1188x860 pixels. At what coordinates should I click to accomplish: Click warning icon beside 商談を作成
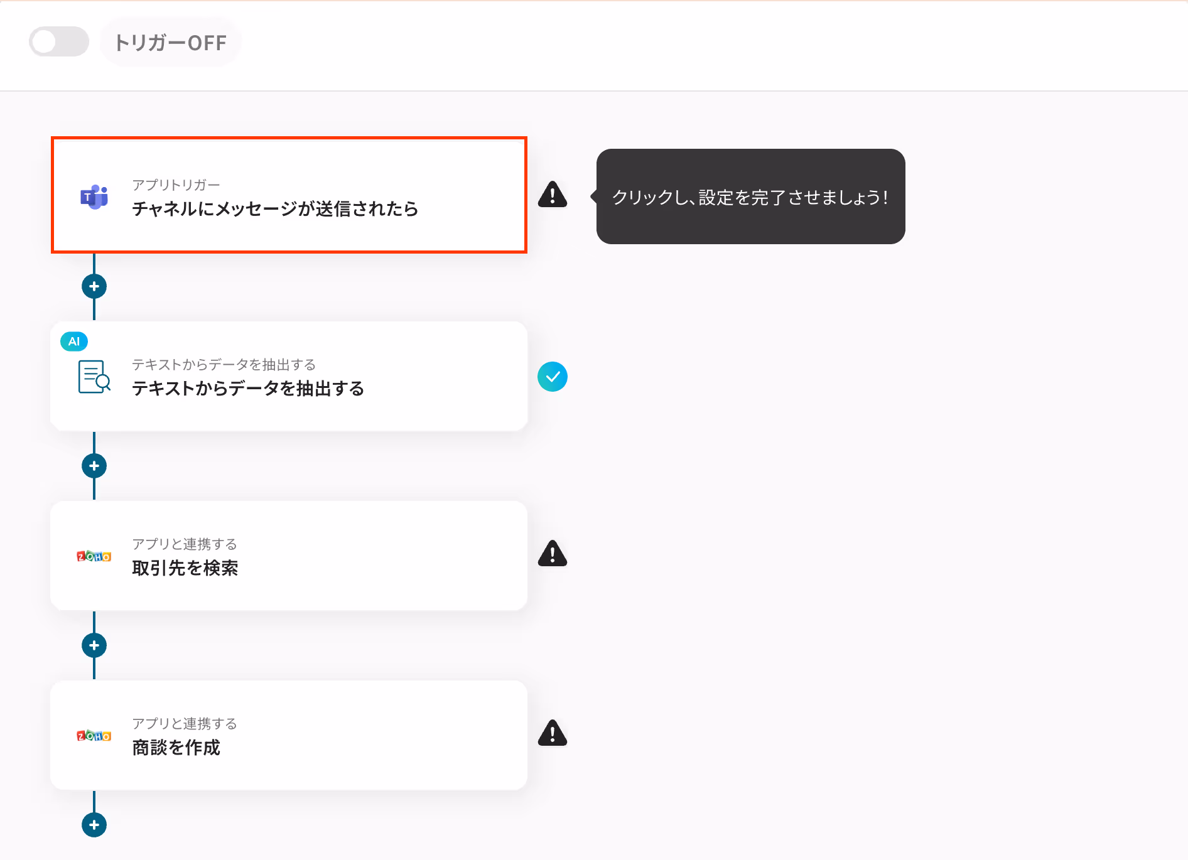pos(553,733)
